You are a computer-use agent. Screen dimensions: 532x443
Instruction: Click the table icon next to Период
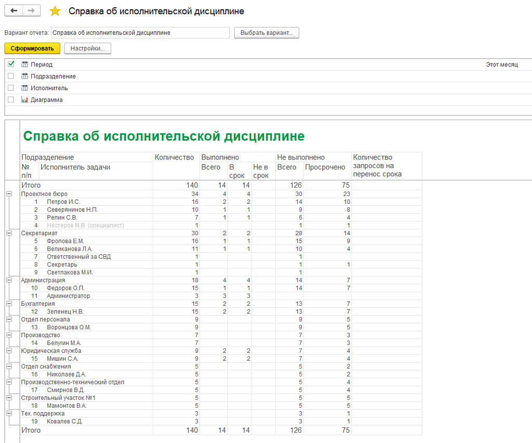click(24, 64)
